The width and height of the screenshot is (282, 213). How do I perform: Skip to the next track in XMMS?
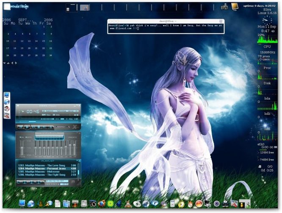point(44,127)
